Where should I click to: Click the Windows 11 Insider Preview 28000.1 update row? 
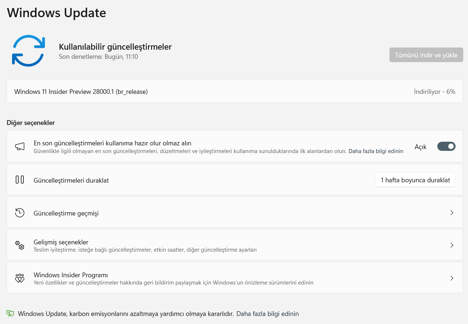235,91
